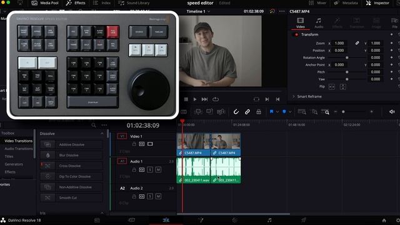Open the marker color dropdown arrow

(x=290, y=112)
